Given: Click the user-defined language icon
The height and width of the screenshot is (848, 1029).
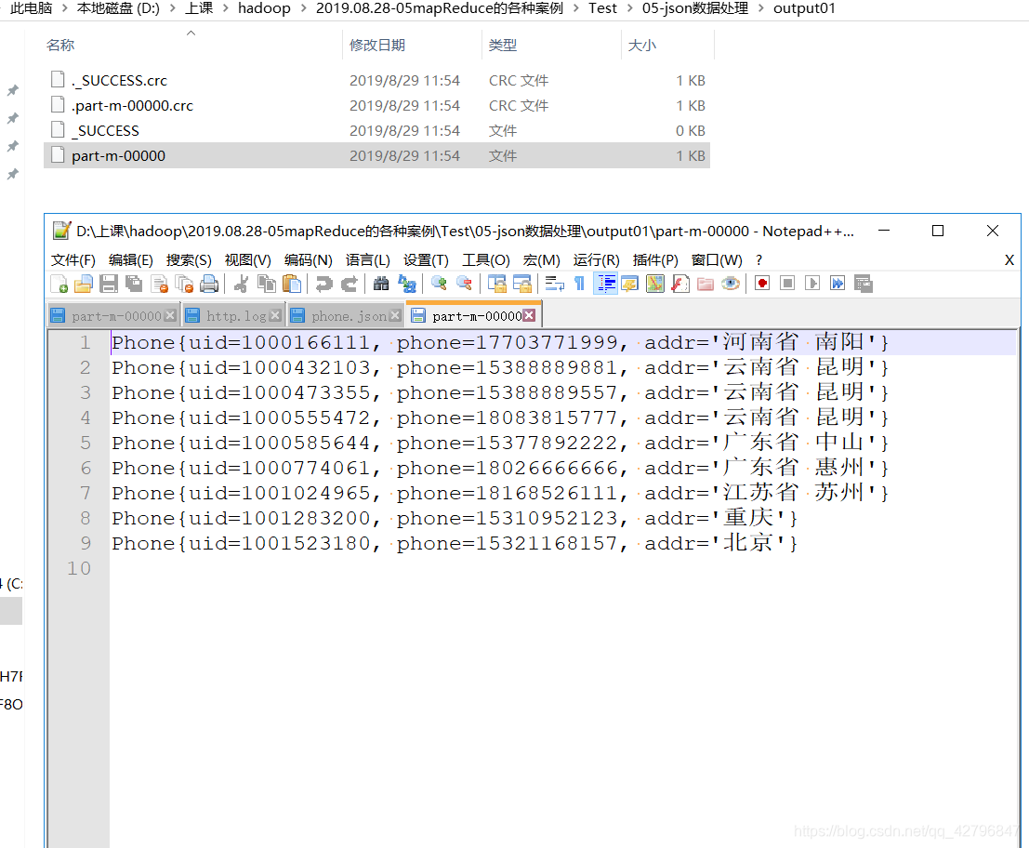Looking at the screenshot, I should [630, 285].
